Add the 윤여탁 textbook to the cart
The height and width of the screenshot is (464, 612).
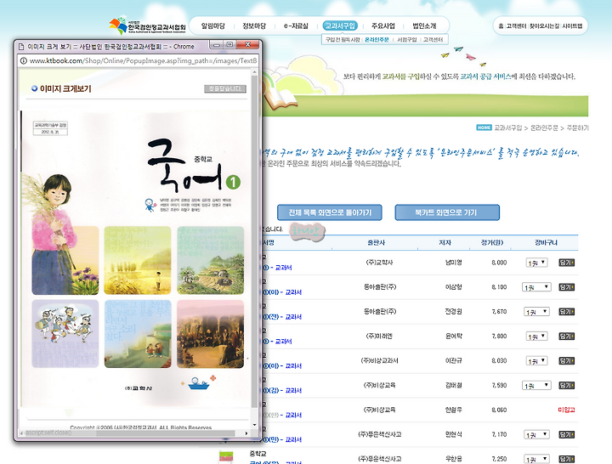coord(566,337)
